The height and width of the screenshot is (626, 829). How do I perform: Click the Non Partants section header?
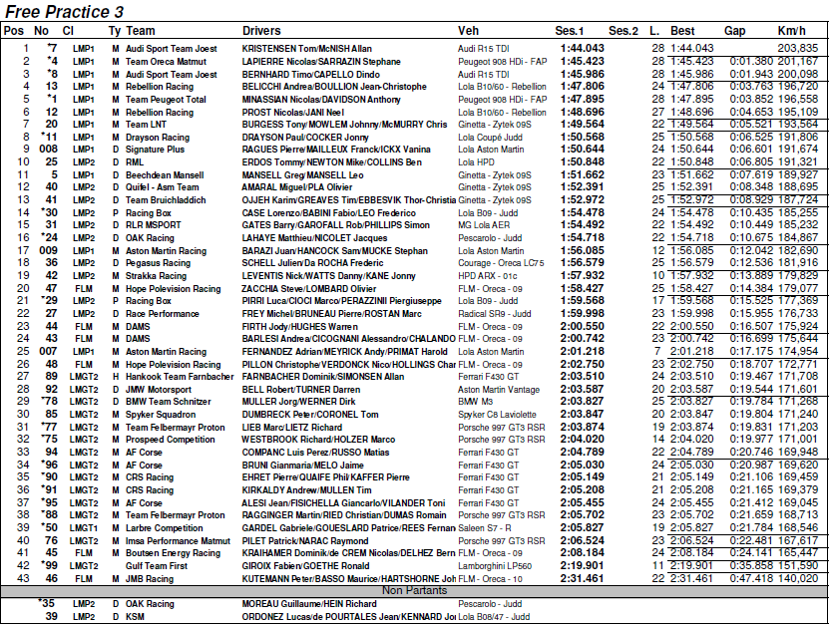coord(414,590)
